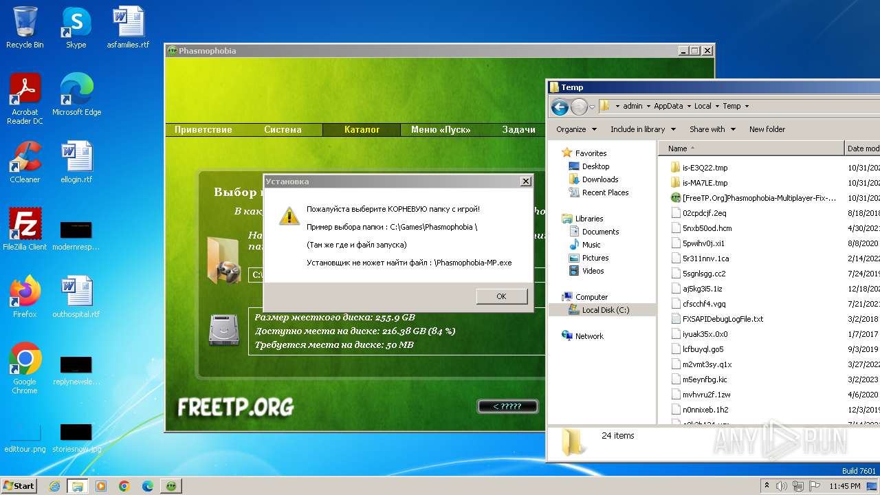Close the Установка warning dialog
The width and height of the screenshot is (880, 495).
(525, 181)
